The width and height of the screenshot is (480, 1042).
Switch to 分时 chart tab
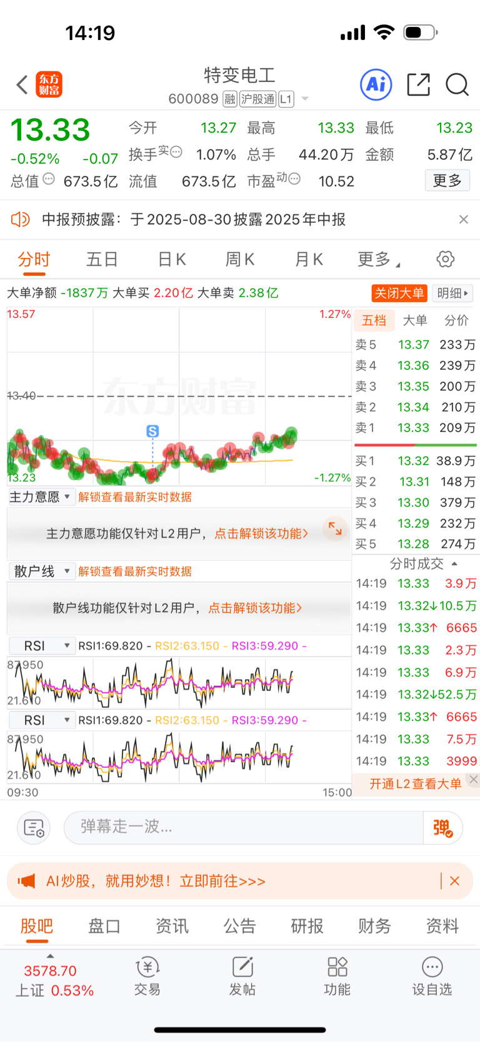(x=34, y=259)
